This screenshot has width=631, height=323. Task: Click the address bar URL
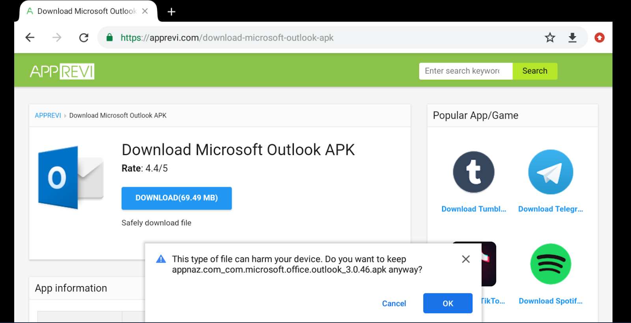(x=227, y=38)
